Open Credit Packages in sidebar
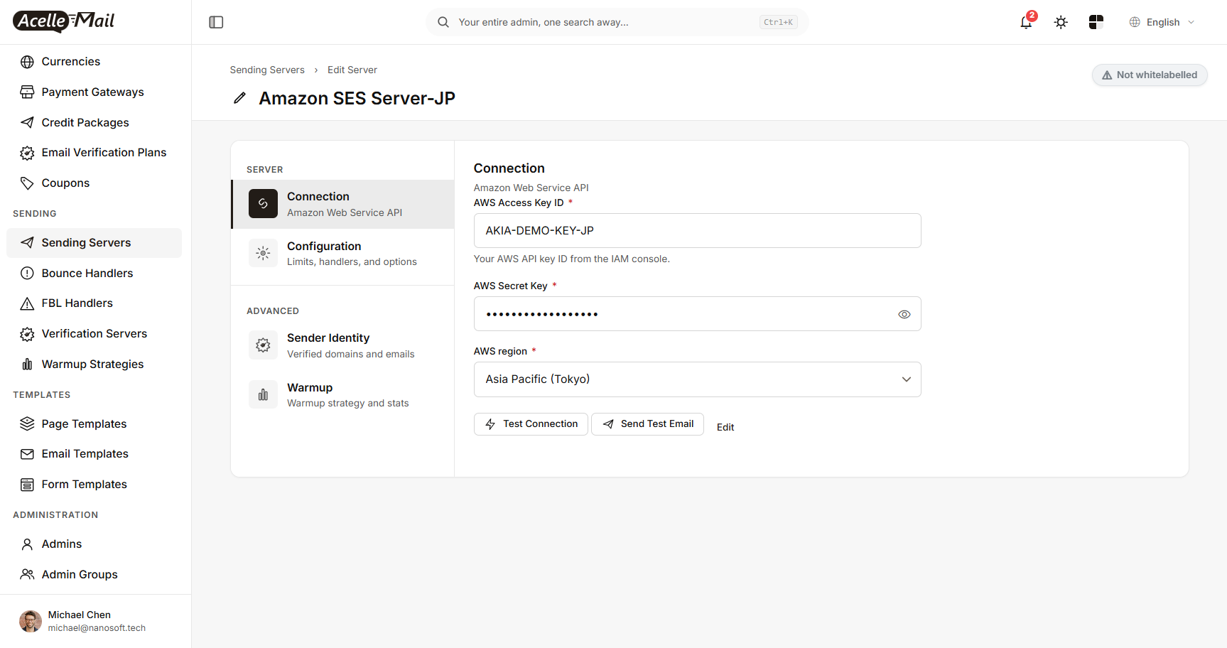1227x648 pixels. 94,122
